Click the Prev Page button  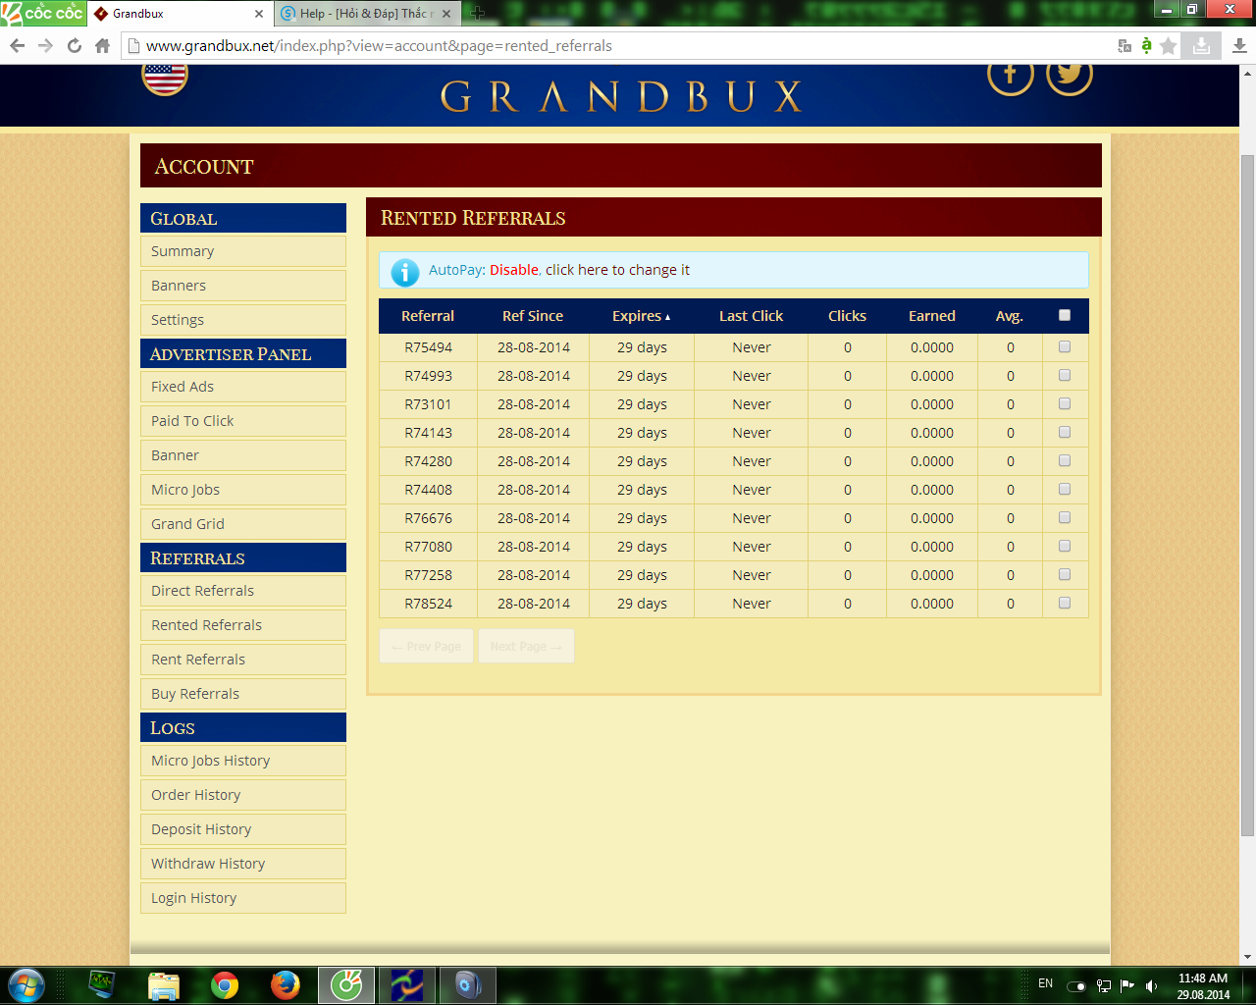[426, 646]
